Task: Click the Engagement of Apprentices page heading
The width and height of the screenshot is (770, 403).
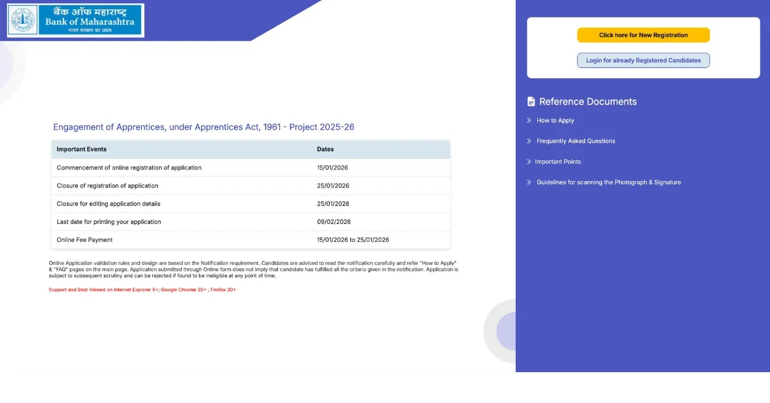Action: [203, 127]
